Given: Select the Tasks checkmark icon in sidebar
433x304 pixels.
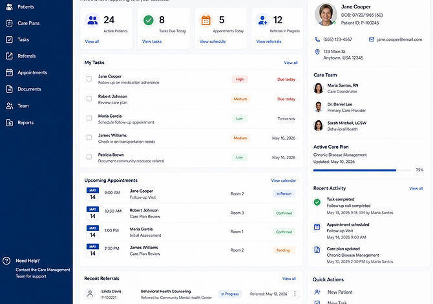Looking at the screenshot, I should tap(10, 39).
